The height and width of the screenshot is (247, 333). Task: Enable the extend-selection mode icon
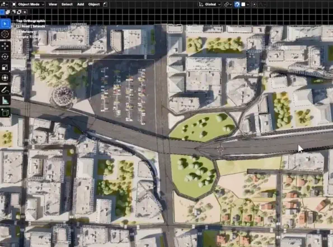point(8,12)
